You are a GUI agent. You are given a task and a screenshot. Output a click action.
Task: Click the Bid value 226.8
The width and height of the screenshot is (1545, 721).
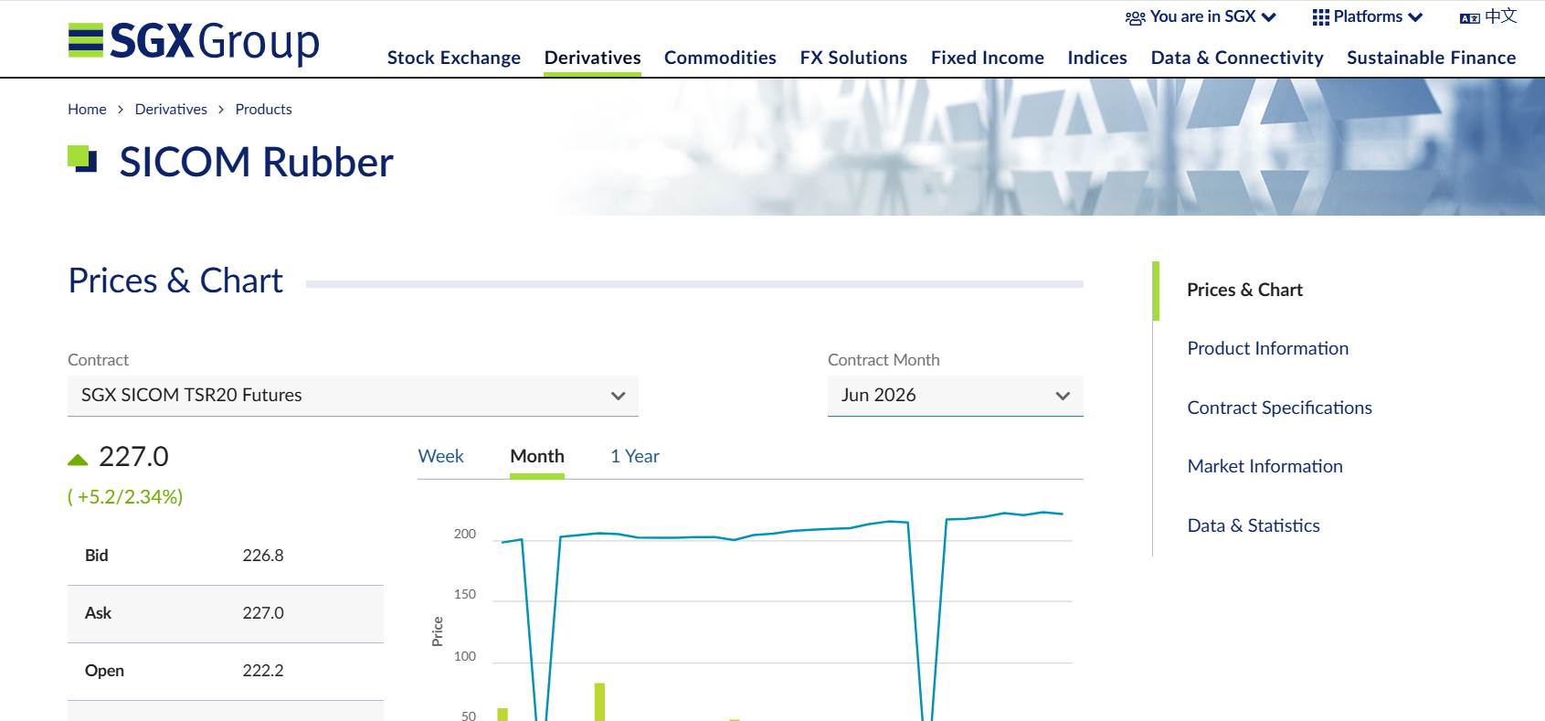(x=263, y=556)
